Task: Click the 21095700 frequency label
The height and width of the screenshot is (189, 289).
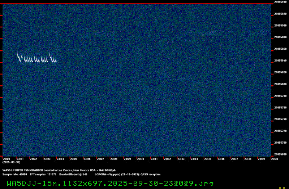Action: (x=280, y=143)
